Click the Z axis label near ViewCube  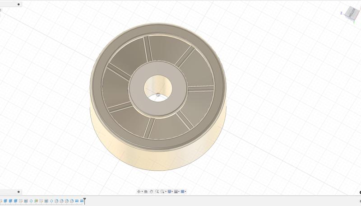[341, 13]
